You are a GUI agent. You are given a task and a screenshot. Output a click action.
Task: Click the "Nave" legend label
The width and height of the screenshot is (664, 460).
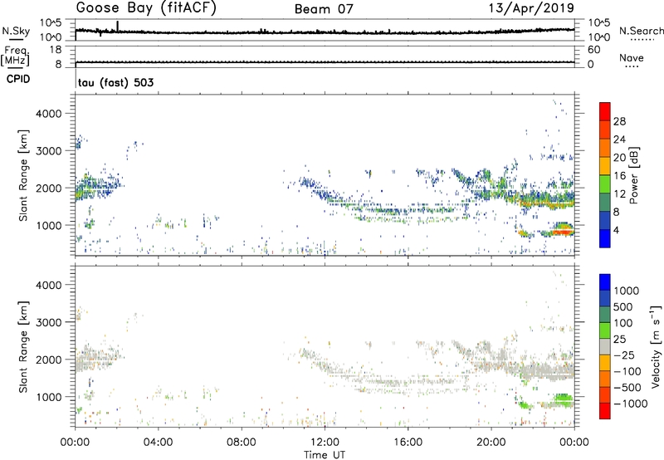pyautogui.click(x=631, y=58)
